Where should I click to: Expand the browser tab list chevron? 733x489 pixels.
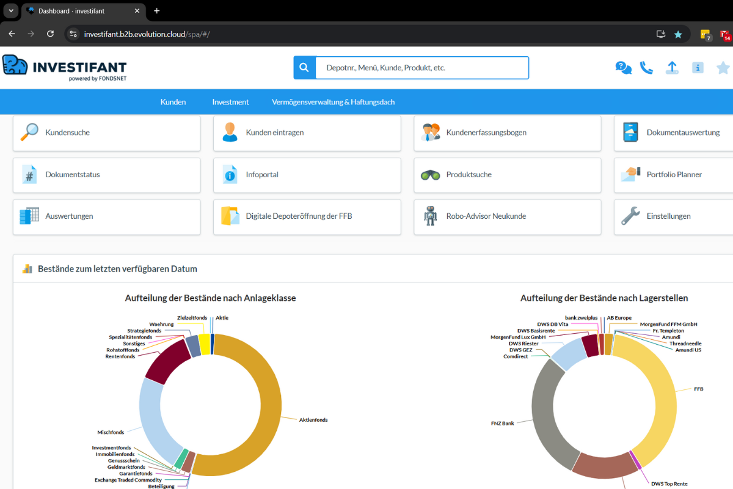tap(10, 10)
